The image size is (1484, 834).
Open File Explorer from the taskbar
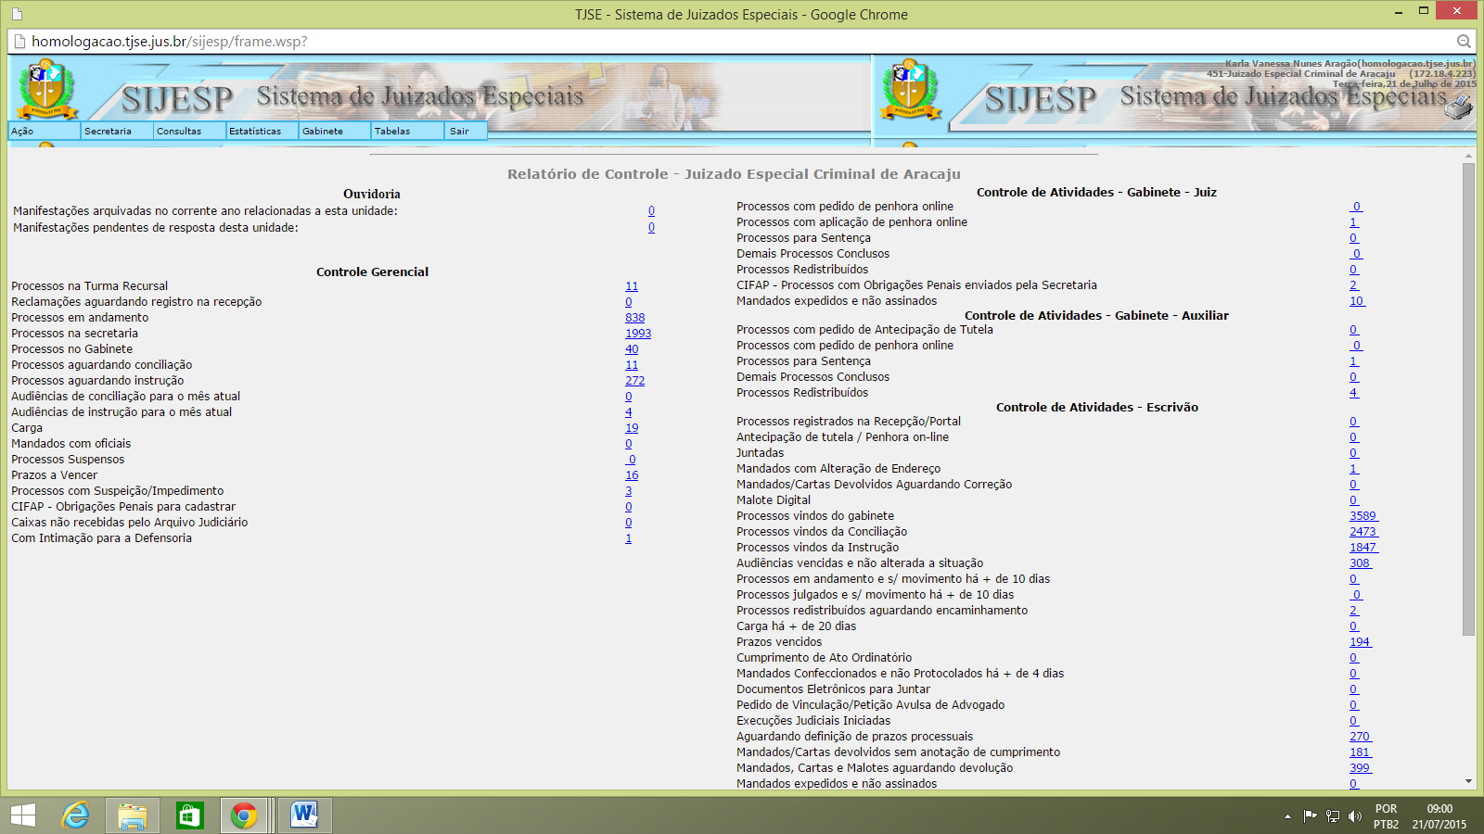[133, 815]
